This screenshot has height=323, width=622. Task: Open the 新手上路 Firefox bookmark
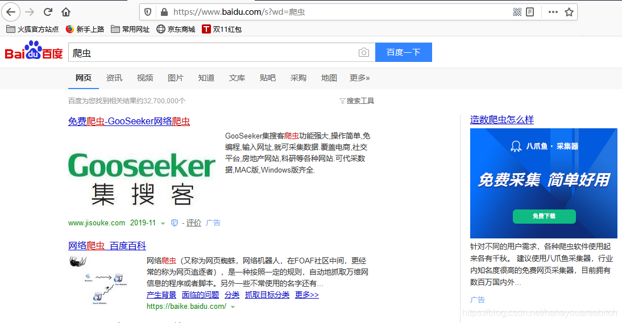point(85,29)
